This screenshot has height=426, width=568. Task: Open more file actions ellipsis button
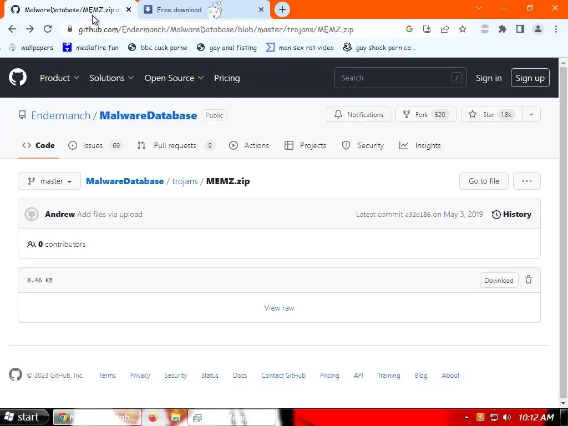click(527, 181)
